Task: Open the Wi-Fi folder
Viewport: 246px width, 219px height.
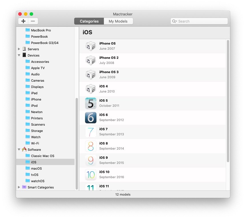Action: pyautogui.click(x=45, y=143)
